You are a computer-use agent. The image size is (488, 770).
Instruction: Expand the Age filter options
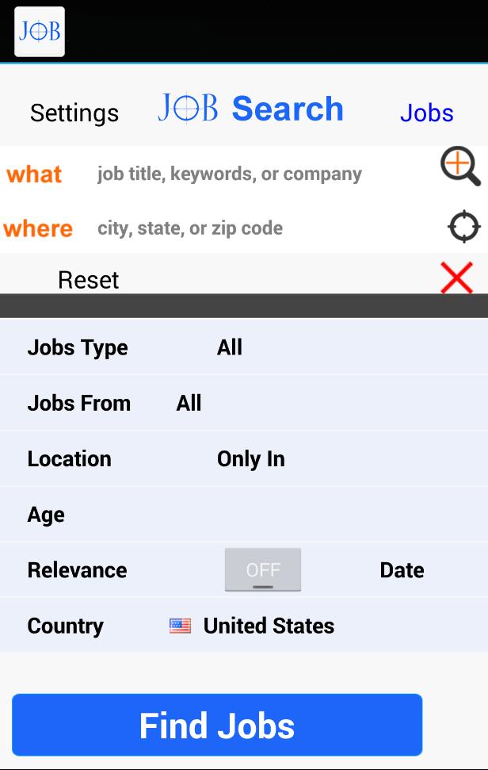[46, 514]
